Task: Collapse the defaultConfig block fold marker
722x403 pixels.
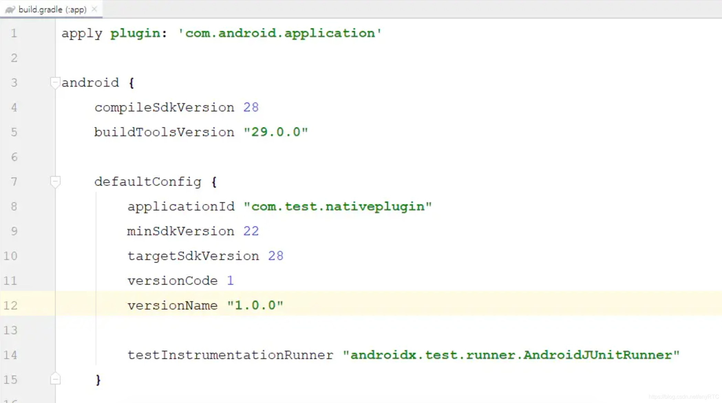Action: (x=55, y=182)
